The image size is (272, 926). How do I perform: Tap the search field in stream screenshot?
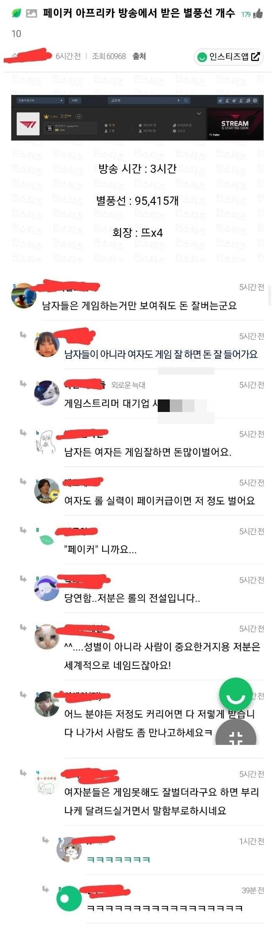(146, 100)
